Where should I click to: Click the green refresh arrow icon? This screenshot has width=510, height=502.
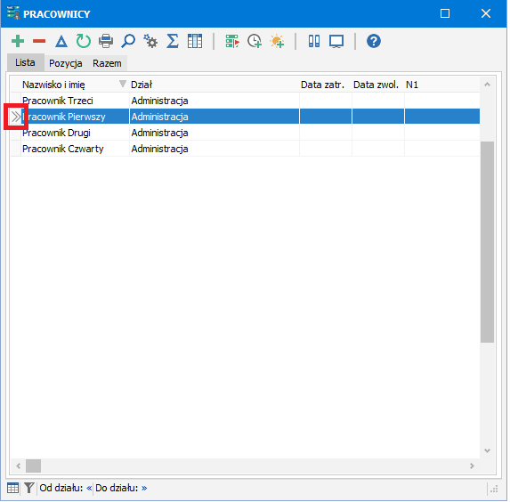point(84,41)
